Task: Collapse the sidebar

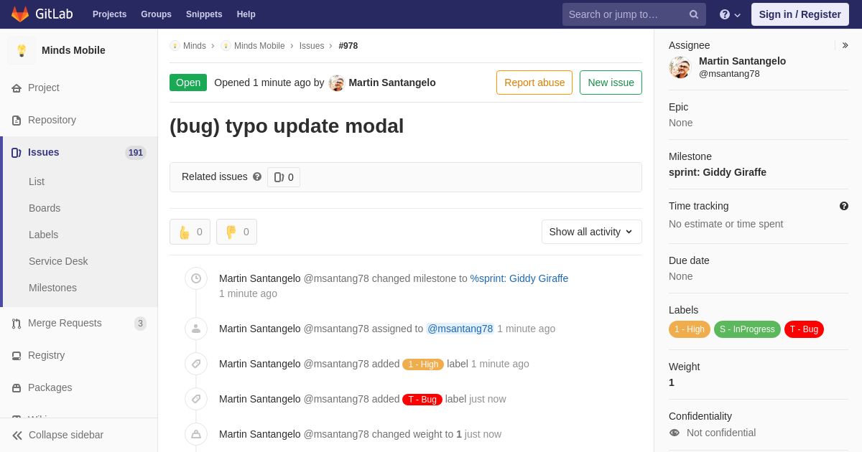Action: click(x=79, y=435)
